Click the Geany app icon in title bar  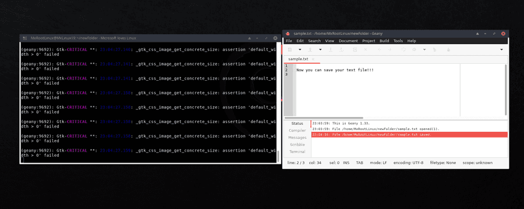pyautogui.click(x=288, y=33)
